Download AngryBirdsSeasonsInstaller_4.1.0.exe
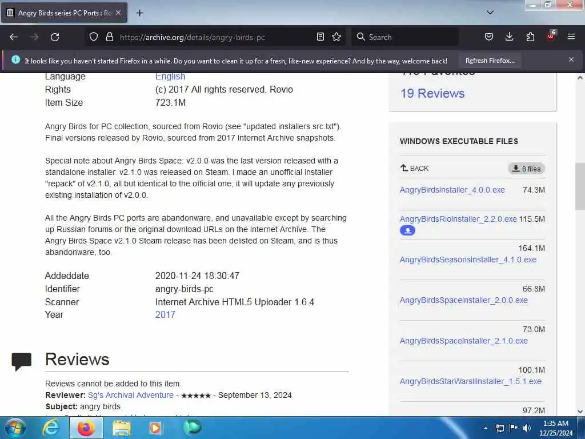 tap(468, 260)
